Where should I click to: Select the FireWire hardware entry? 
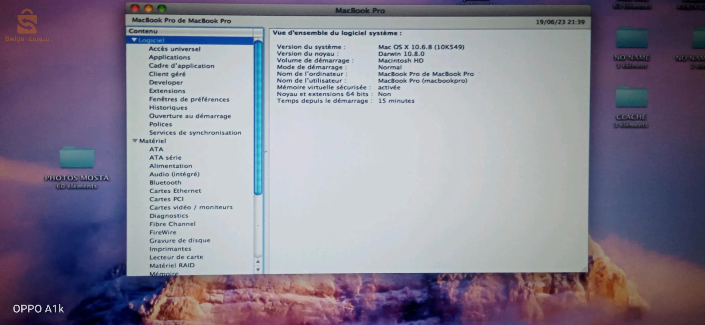[x=163, y=232]
